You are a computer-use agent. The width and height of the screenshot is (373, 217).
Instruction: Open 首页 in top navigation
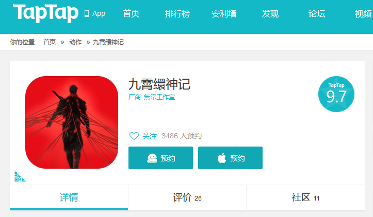coord(131,13)
